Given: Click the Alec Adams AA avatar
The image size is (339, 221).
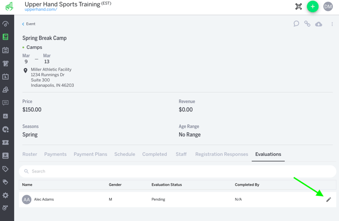Looking at the screenshot, I should tap(27, 200).
